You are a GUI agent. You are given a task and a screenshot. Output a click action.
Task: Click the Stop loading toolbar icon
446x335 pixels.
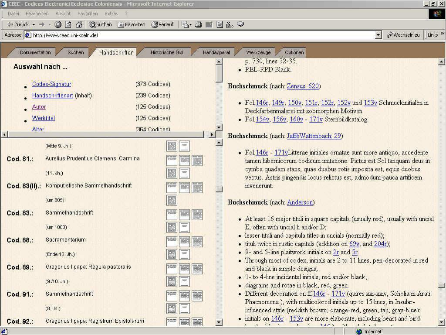(x=58, y=24)
